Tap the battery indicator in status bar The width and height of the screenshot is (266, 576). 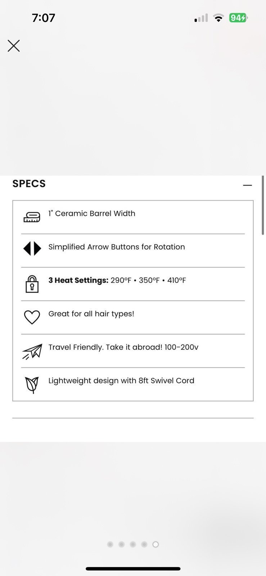click(x=239, y=18)
